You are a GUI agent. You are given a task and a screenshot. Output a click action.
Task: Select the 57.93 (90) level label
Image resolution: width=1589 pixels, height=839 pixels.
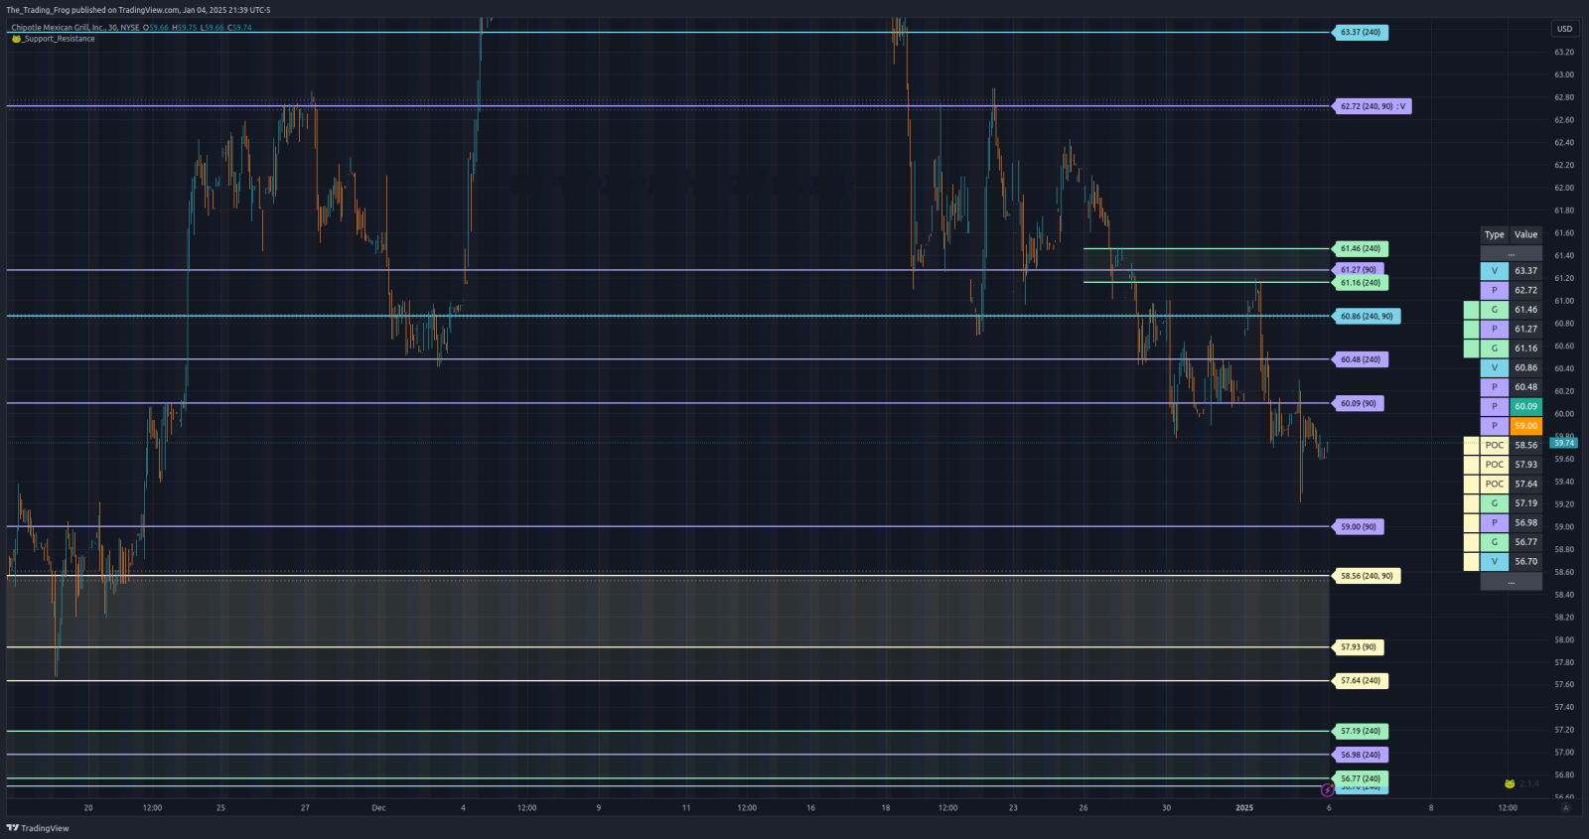[1358, 647]
